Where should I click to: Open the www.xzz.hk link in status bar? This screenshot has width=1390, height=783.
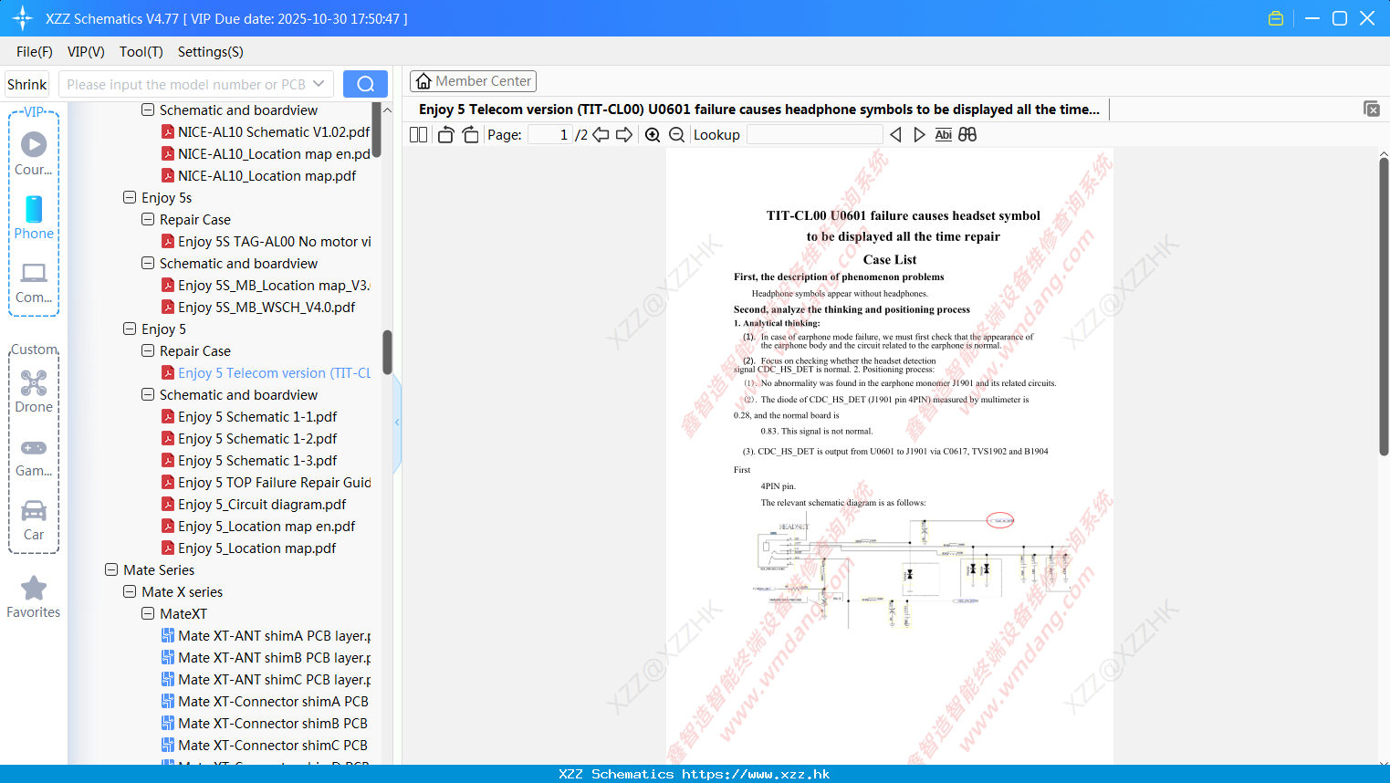tap(756, 774)
